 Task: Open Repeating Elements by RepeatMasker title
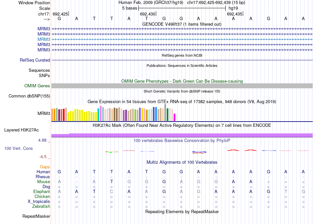(182, 211)
